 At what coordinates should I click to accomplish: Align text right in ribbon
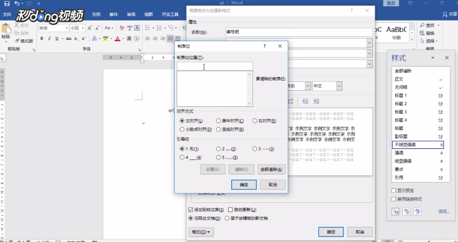(163, 39)
